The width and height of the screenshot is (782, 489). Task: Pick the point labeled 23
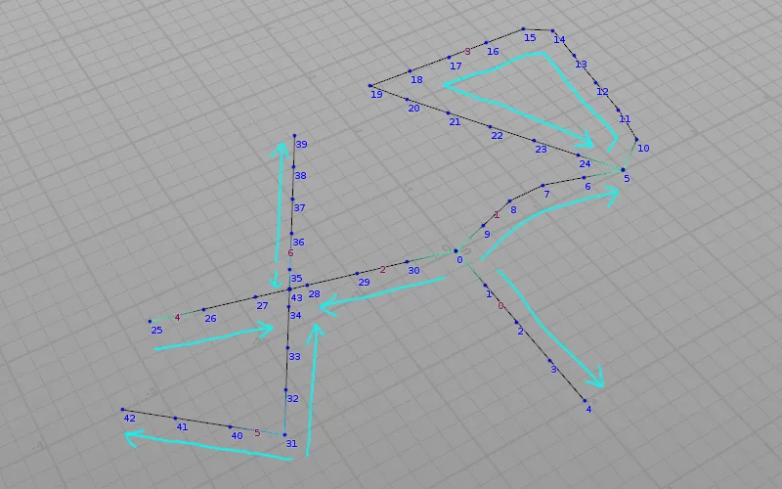(534, 141)
